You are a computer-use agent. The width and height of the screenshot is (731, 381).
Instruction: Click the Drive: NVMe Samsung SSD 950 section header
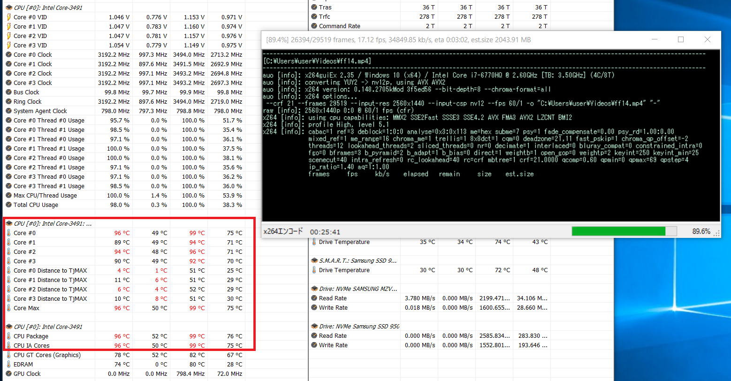tap(359, 326)
